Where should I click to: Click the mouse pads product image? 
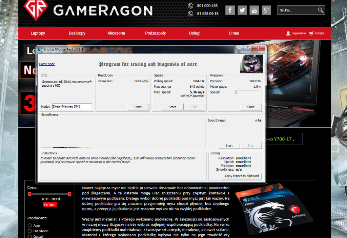(x=274, y=209)
